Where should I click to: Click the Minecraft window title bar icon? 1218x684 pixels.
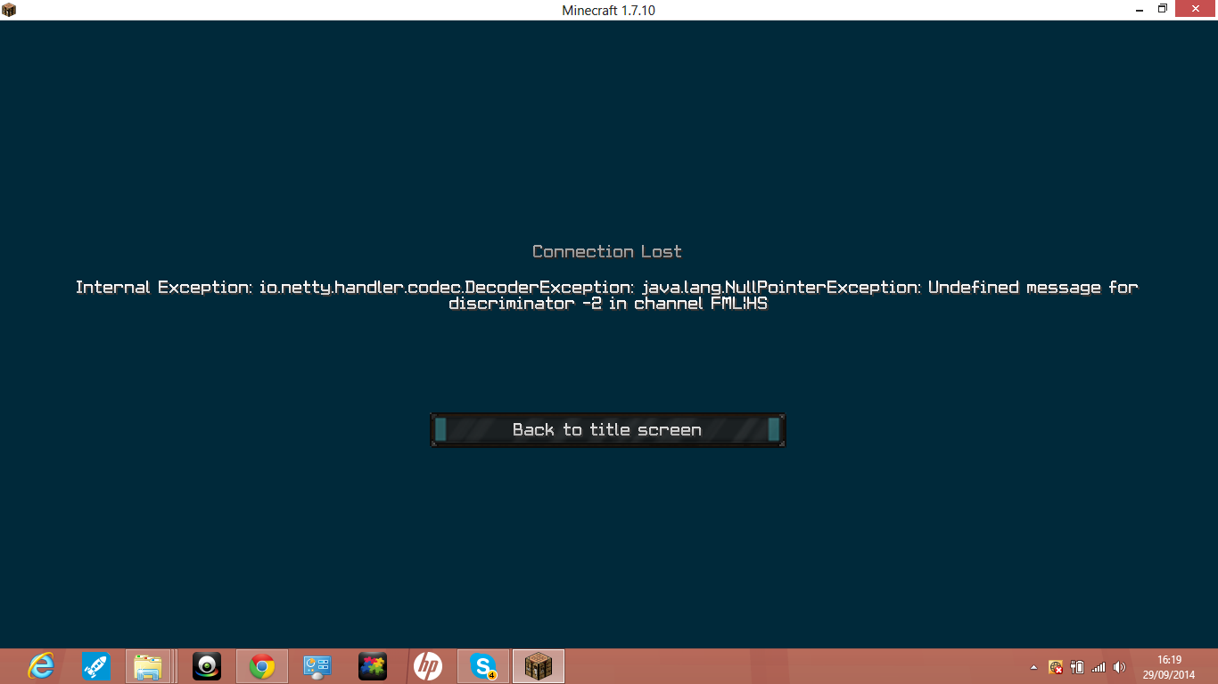pyautogui.click(x=9, y=10)
